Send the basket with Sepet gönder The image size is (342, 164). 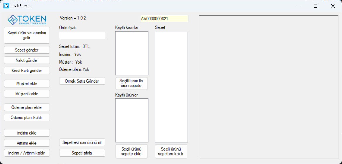click(x=27, y=50)
